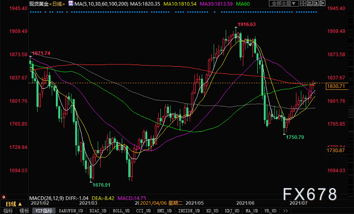Select the BOLL_UD indicator tab

[x=121, y=211]
